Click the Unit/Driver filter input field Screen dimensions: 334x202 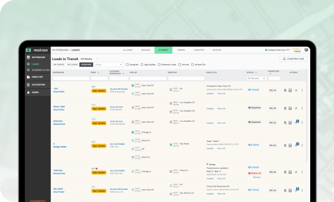(70, 78)
